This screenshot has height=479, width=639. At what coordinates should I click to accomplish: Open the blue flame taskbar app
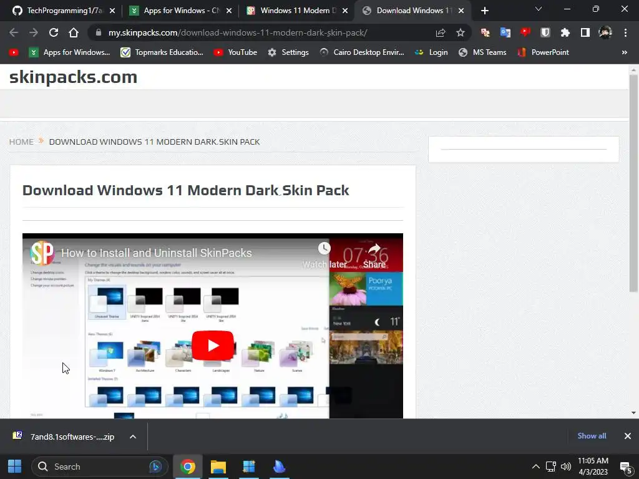(280, 467)
